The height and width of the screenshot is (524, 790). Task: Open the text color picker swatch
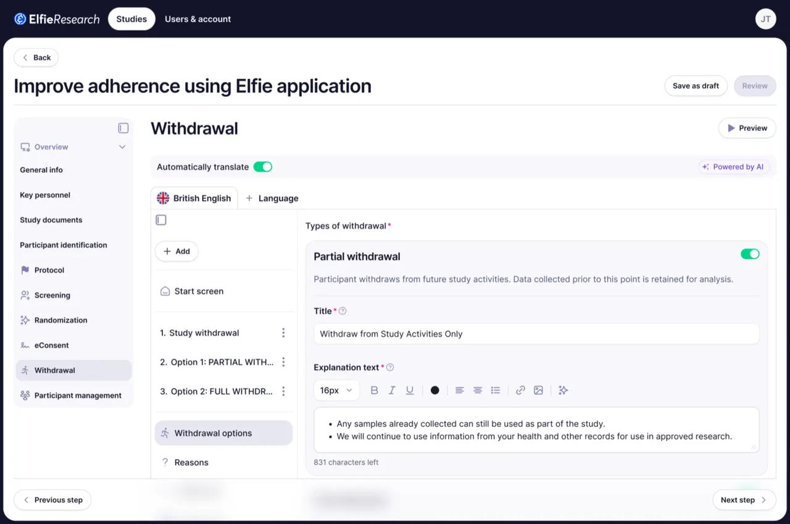pyautogui.click(x=435, y=390)
